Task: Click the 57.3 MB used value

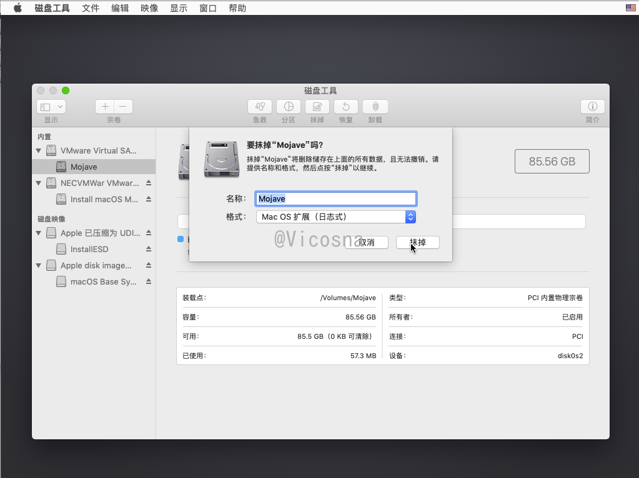Action: [363, 356]
